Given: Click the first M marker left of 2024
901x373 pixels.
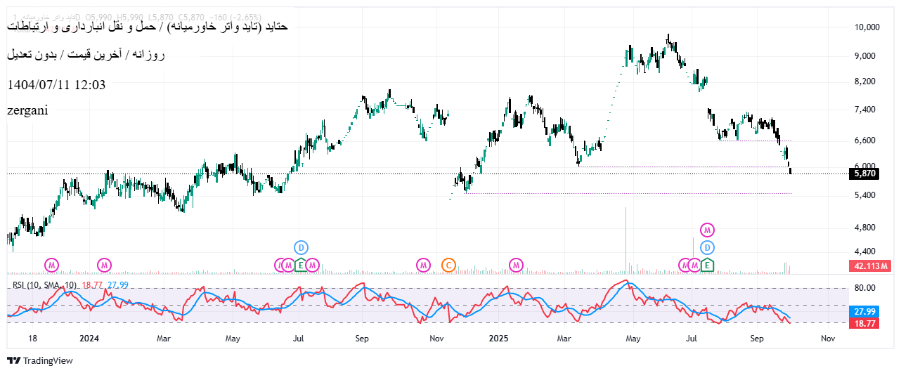Looking at the screenshot, I should point(52,265).
